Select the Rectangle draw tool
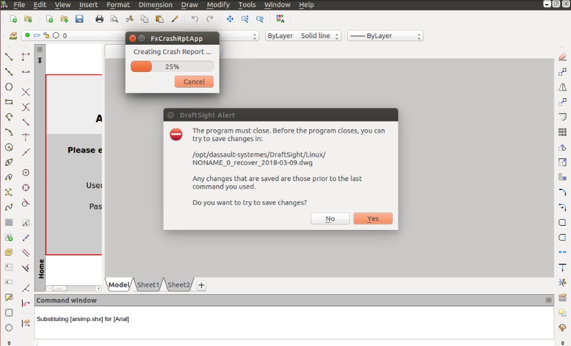Viewport: 571px width, 346px height. (9, 102)
